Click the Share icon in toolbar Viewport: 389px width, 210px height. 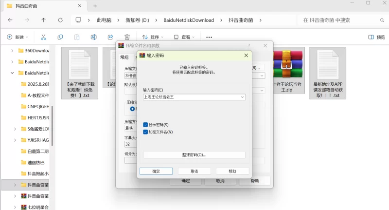[110, 37]
